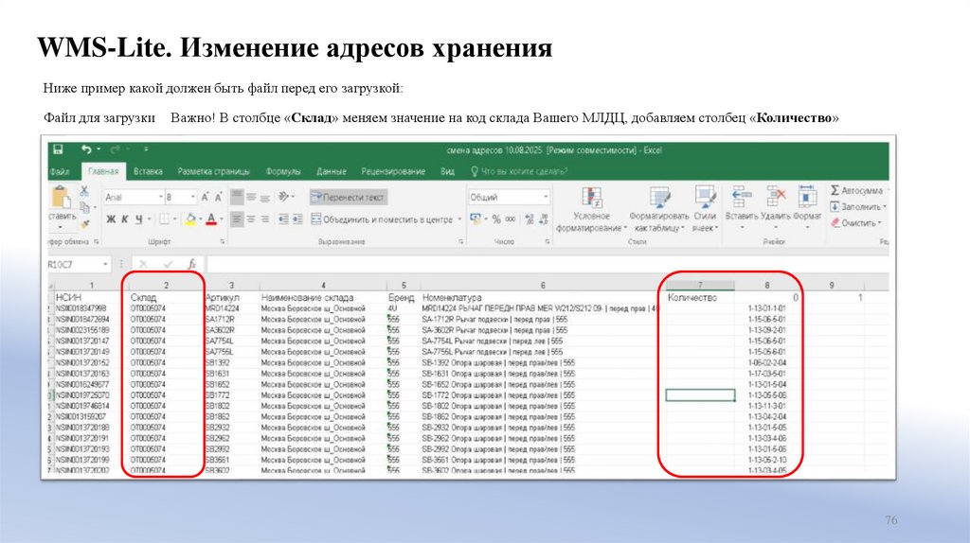Open the Общий number format dropdown
This screenshot has width=970, height=543.
(546, 197)
